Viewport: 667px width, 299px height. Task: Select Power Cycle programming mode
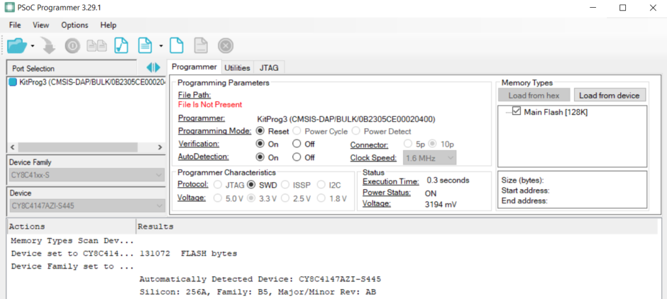pyautogui.click(x=297, y=131)
